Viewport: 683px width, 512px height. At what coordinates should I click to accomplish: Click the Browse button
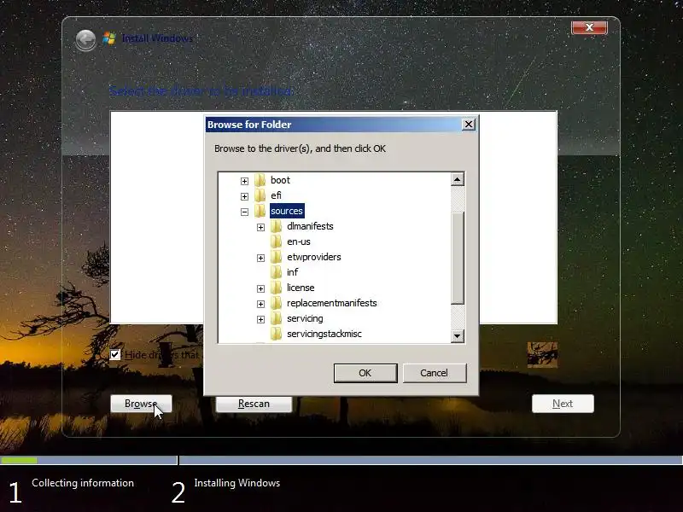point(141,404)
